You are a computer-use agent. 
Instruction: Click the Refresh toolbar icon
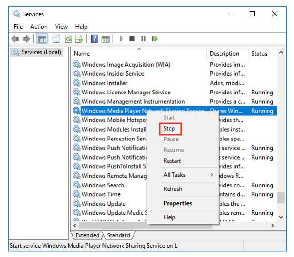coord(68,39)
